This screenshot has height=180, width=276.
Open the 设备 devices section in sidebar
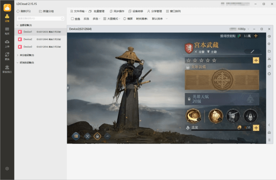7,18
